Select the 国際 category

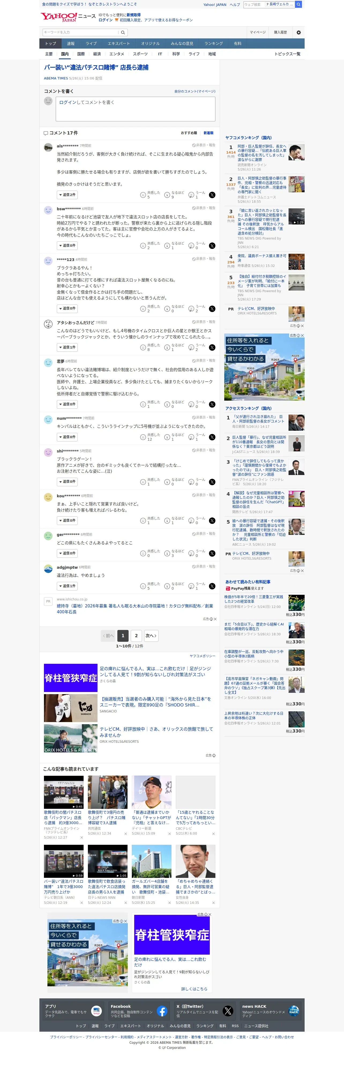(81, 54)
